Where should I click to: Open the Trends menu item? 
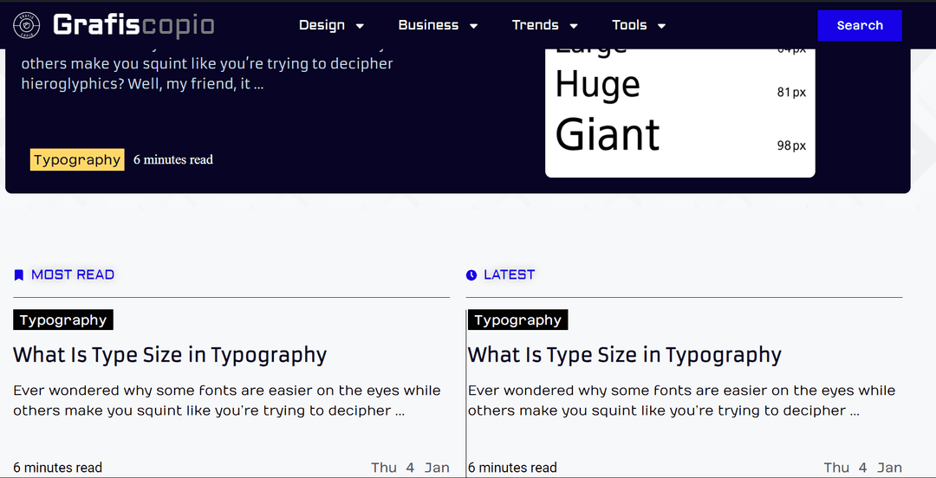pyautogui.click(x=535, y=25)
